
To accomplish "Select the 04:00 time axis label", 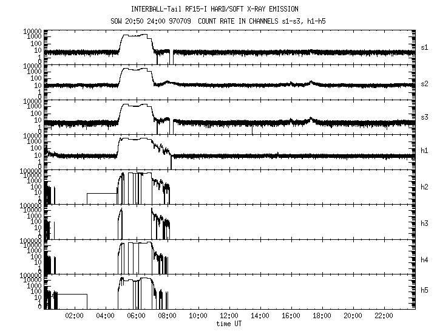I will [105, 316].
